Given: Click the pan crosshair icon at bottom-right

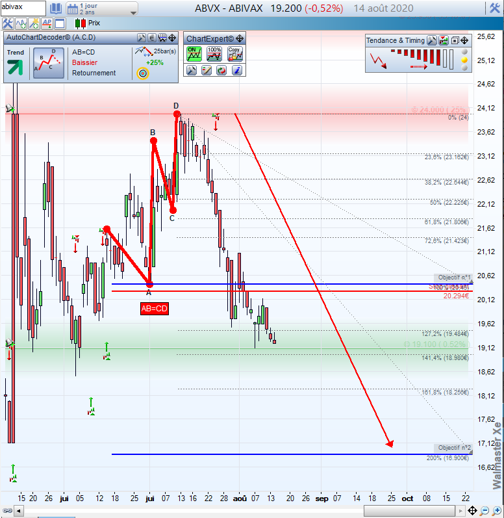Looking at the screenshot, I should pyautogui.click(x=472, y=511).
